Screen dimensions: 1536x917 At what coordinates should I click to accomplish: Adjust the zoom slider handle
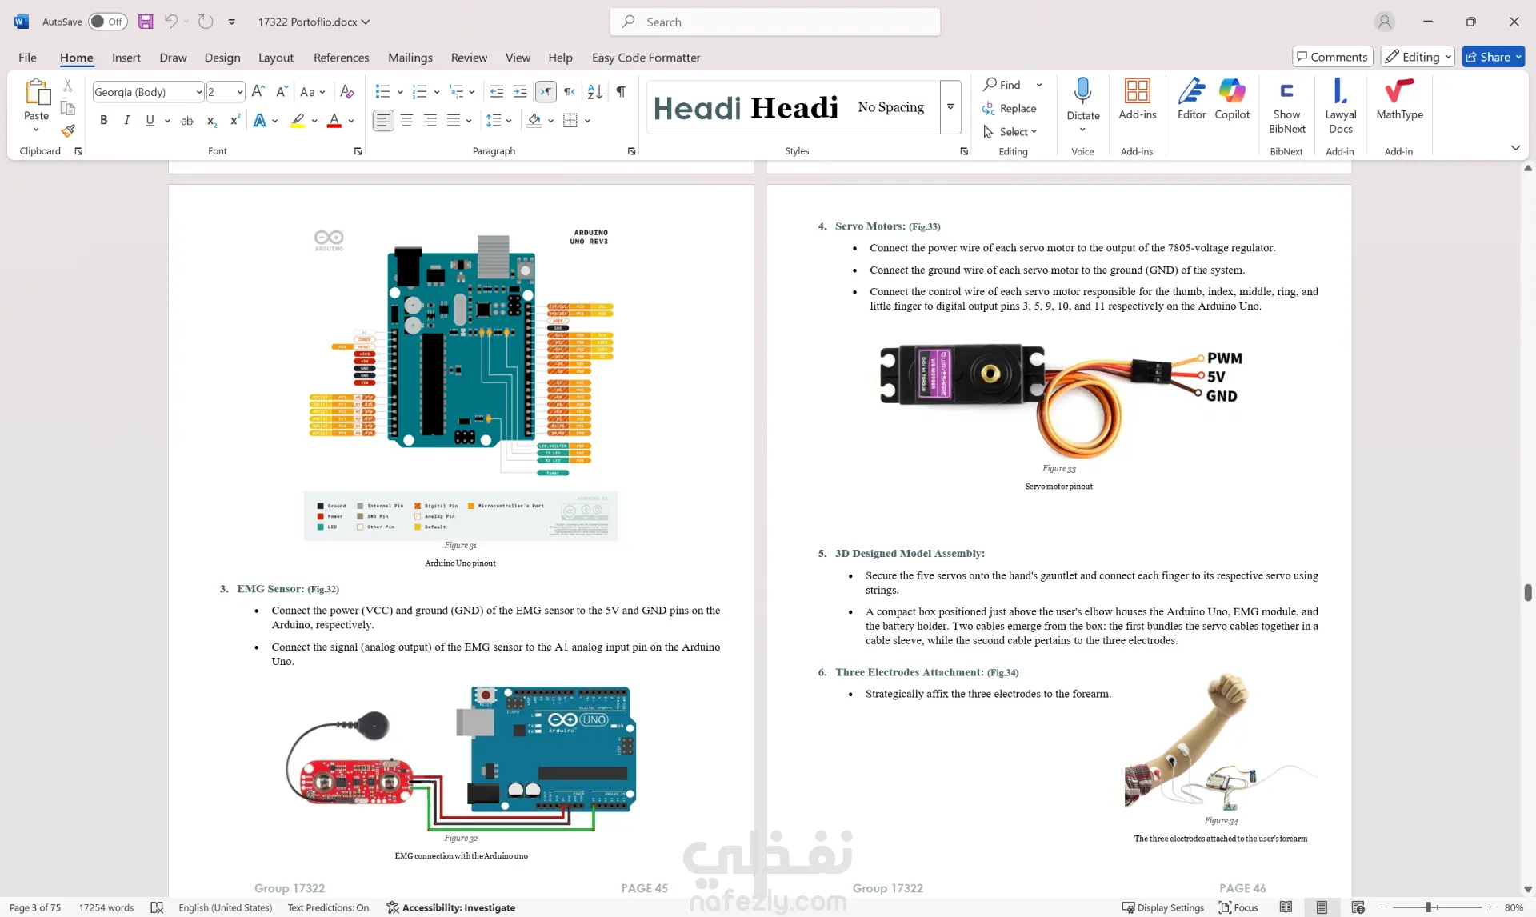1428,907
